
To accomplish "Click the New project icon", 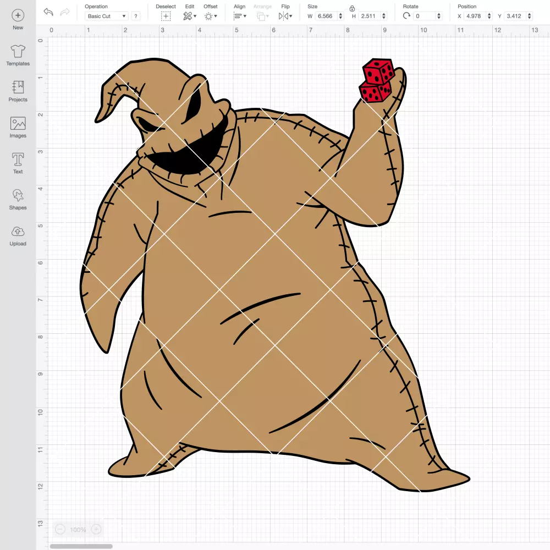I will click(x=18, y=15).
